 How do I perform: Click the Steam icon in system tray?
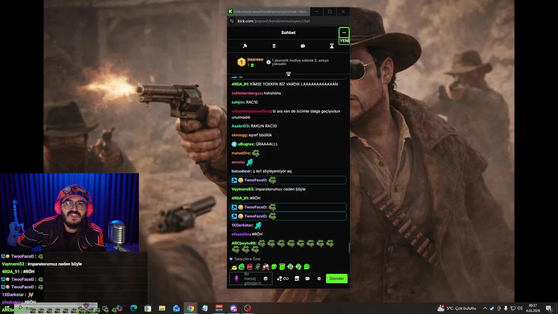click(x=492, y=308)
